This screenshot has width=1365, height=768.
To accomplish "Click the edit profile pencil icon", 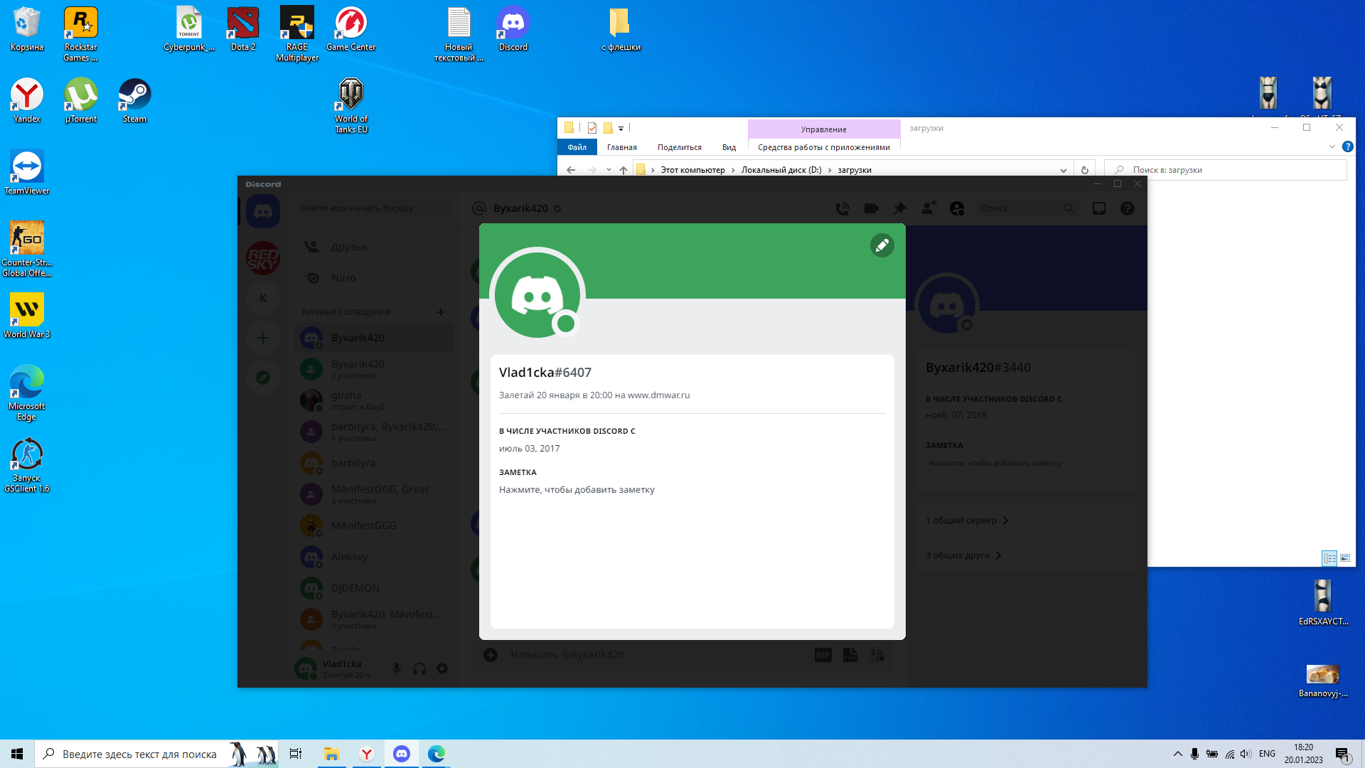I will (x=882, y=245).
